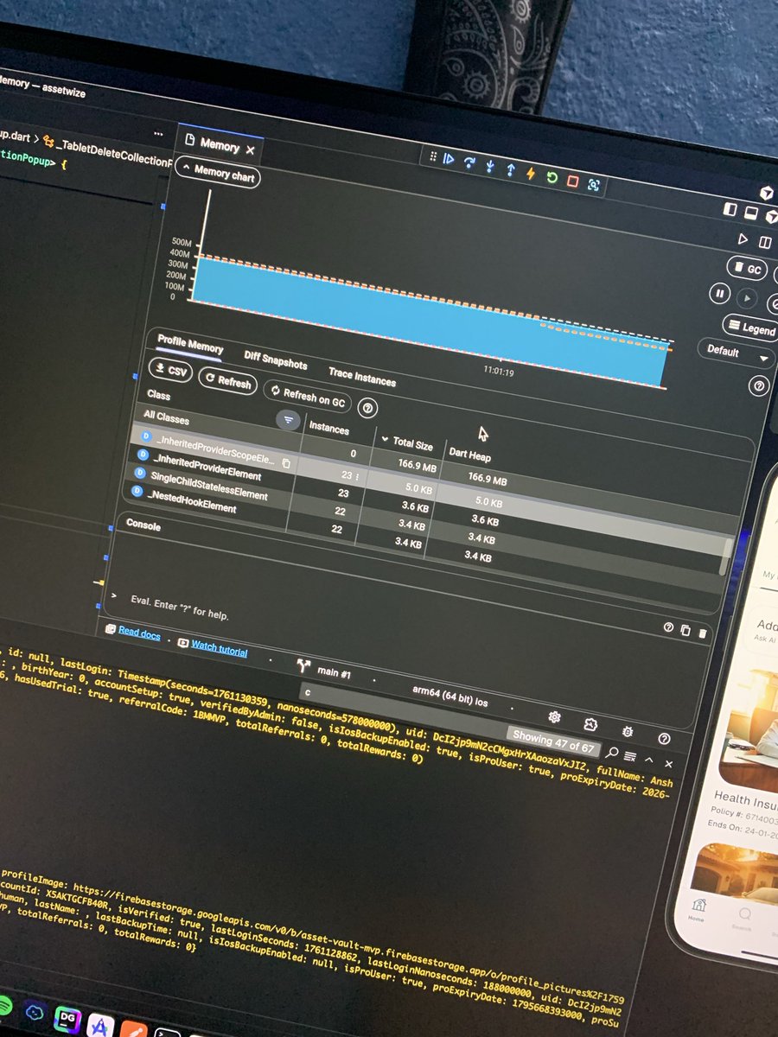778x1037 pixels.
Task: Switch to the Trace Instances tab
Action: (x=362, y=378)
